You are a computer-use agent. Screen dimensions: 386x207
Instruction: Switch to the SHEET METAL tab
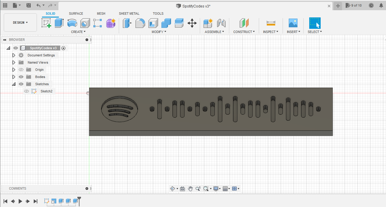[x=129, y=13]
